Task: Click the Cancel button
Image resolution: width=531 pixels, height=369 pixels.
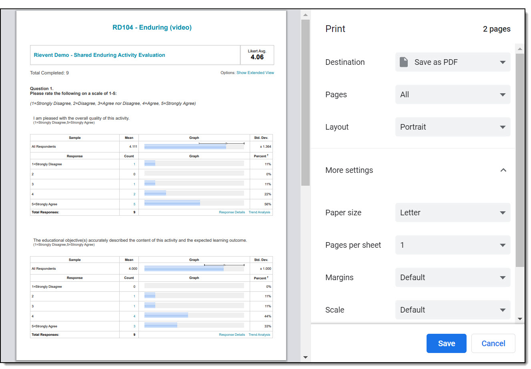Action: (493, 343)
